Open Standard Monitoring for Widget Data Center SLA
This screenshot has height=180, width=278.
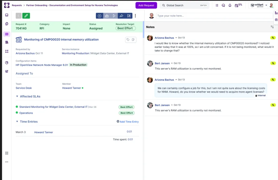[x=53, y=107]
